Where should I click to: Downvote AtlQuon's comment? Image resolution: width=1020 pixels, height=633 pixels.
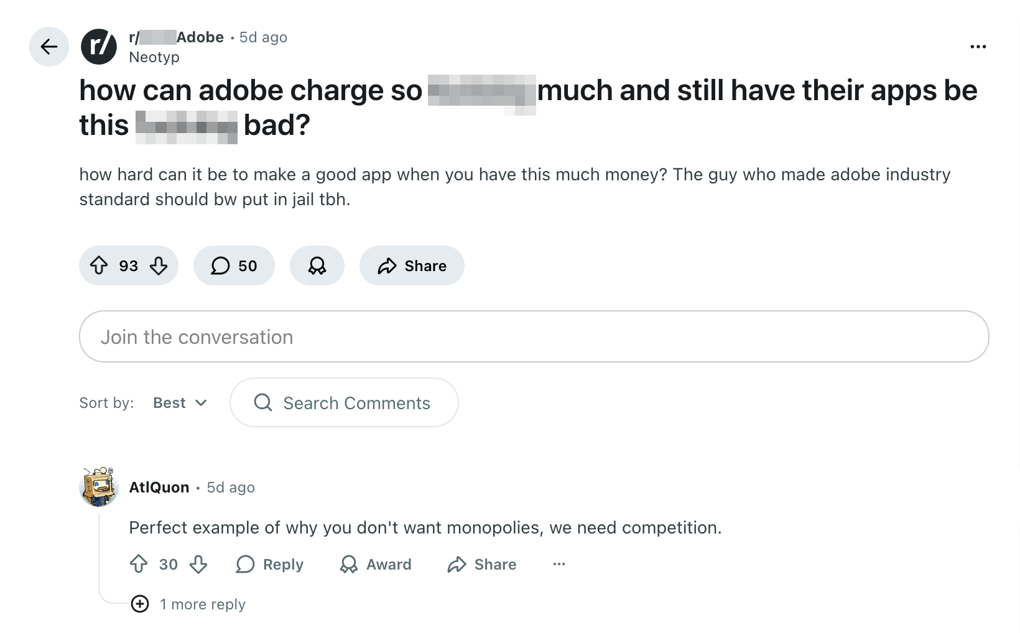[198, 564]
